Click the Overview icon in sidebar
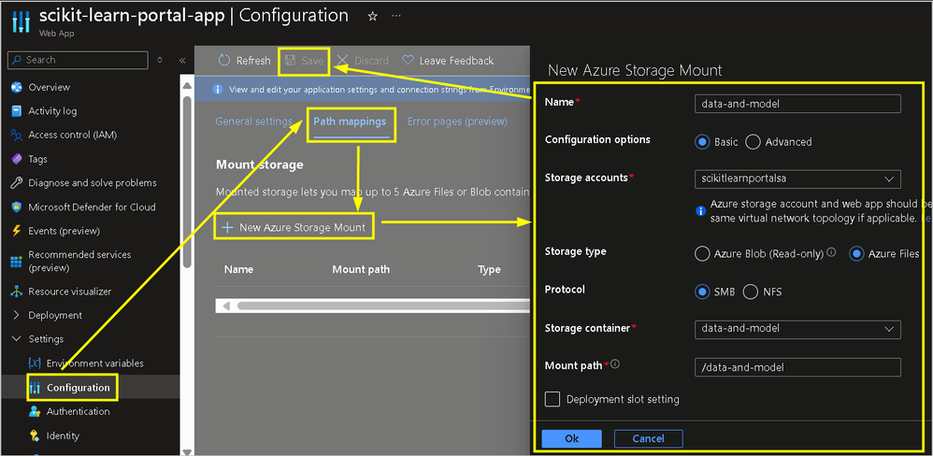 click(17, 88)
